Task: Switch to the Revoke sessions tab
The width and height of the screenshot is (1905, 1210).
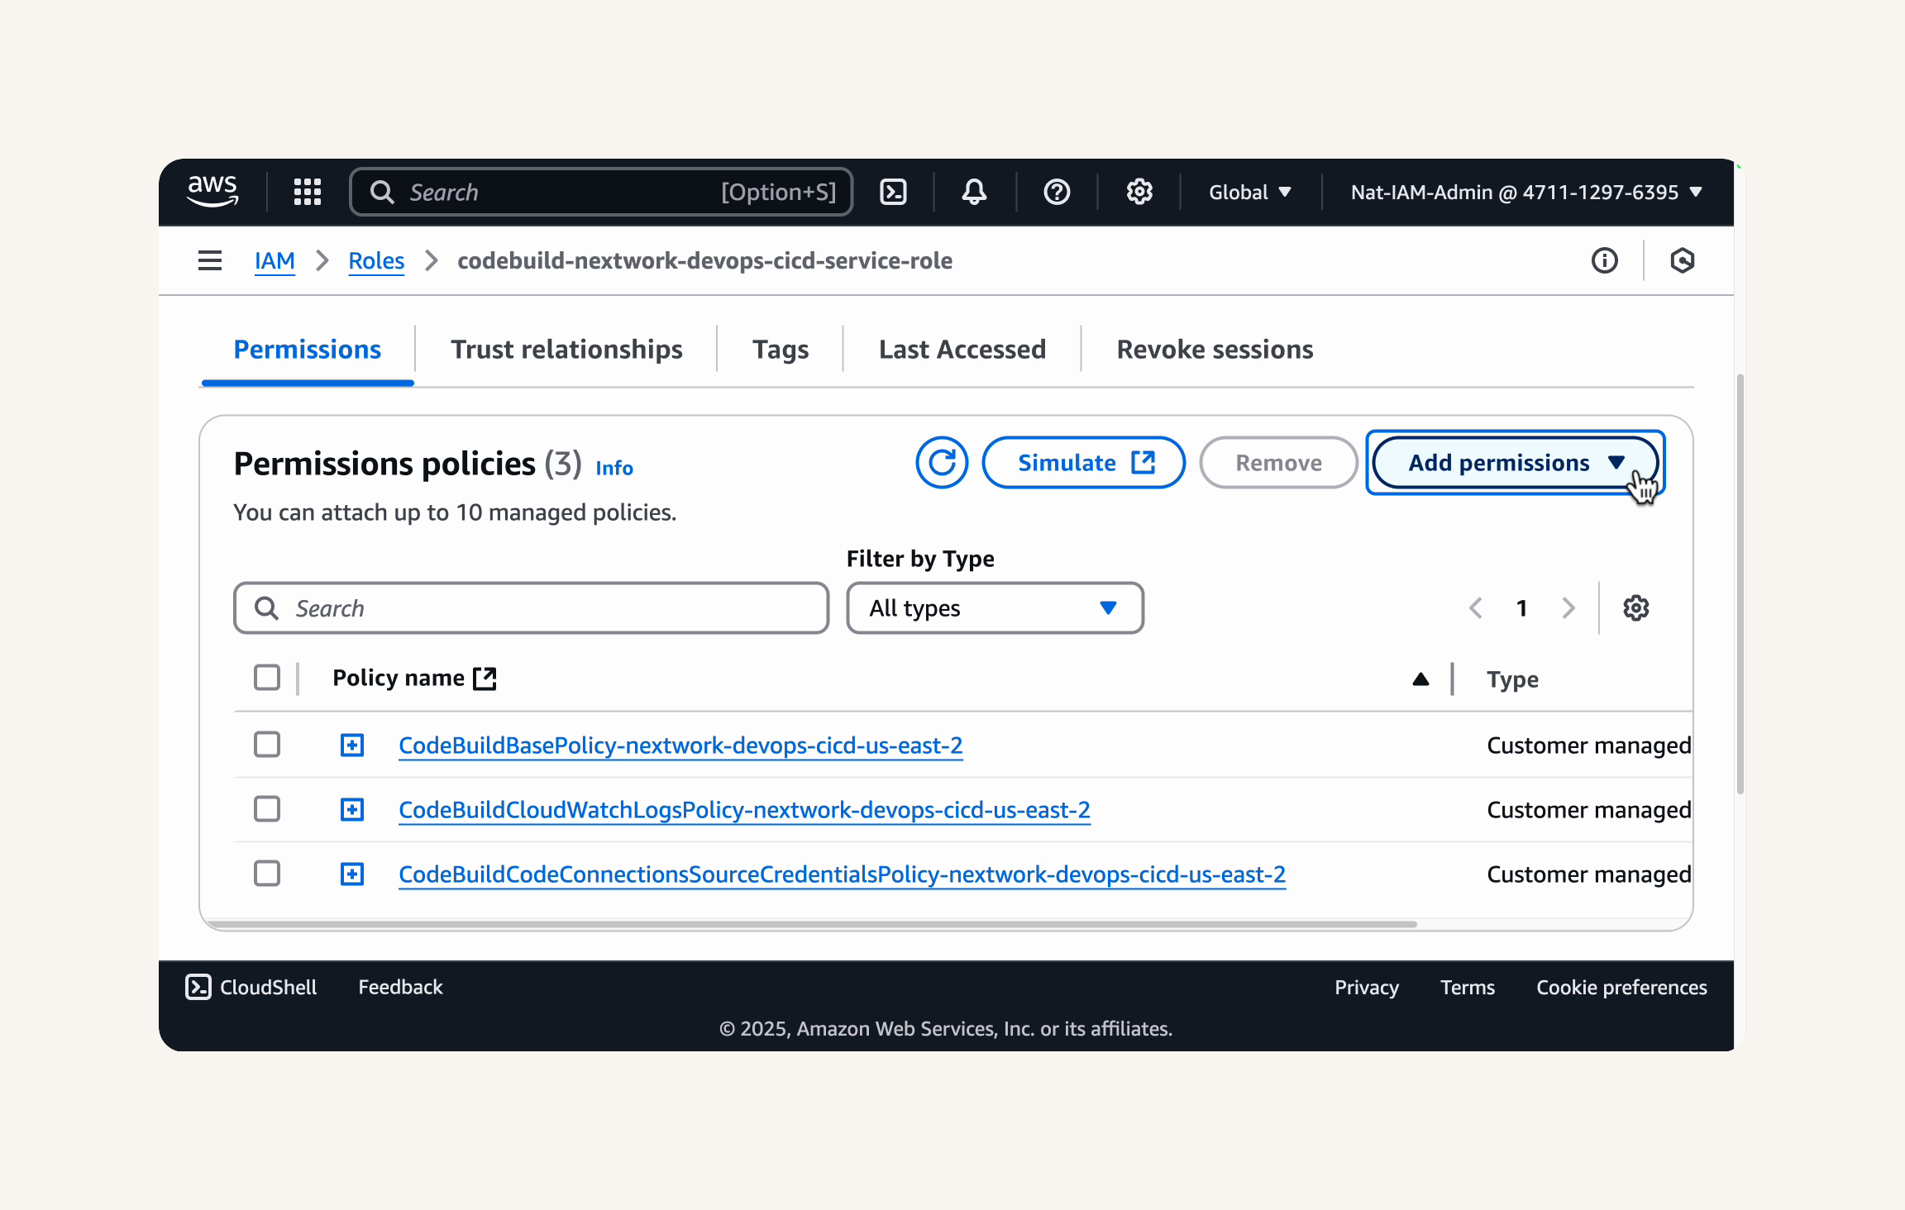Action: pyautogui.click(x=1215, y=350)
